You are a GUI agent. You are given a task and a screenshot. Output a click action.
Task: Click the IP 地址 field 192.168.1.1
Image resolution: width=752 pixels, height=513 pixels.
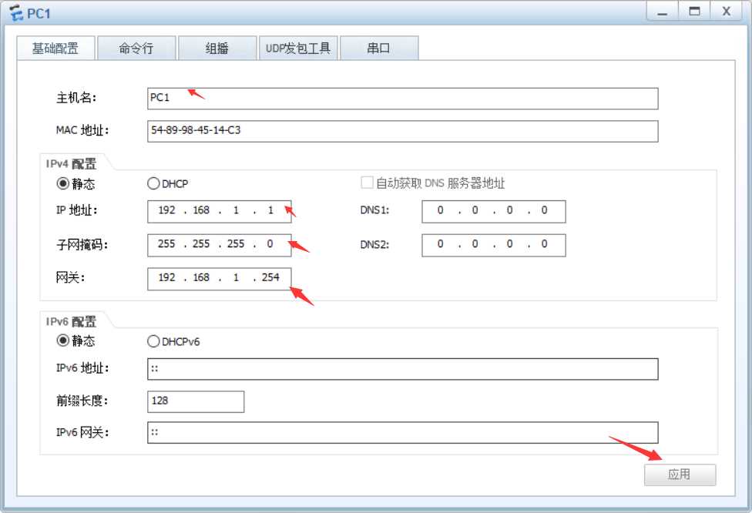pos(219,211)
